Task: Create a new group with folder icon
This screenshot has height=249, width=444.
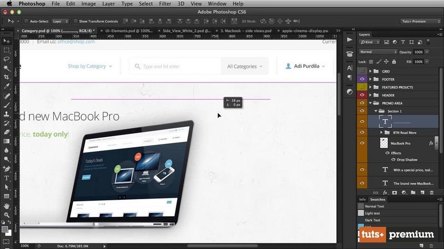Action: [413, 193]
